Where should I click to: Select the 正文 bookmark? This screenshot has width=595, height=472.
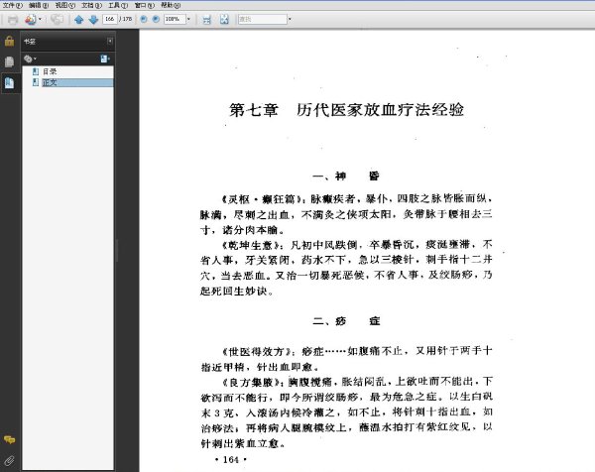pos(50,82)
